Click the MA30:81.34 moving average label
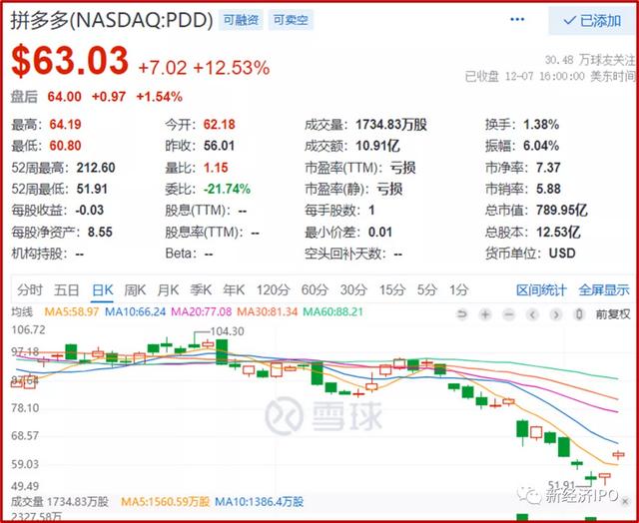The height and width of the screenshot is (523, 639). click(x=268, y=312)
